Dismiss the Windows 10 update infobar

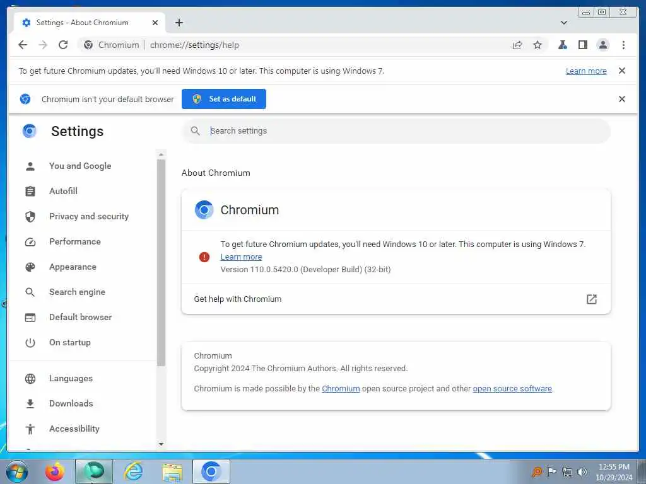click(x=622, y=71)
